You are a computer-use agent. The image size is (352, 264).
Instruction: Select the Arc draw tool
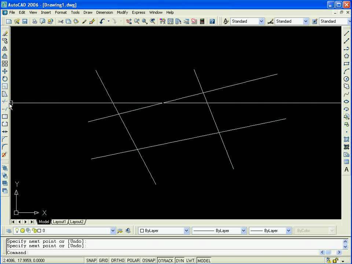(x=346, y=71)
